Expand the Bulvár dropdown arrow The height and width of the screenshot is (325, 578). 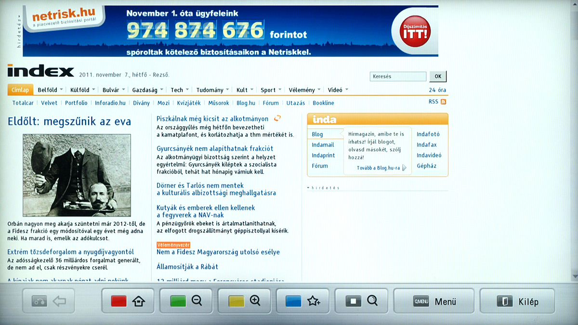(123, 90)
